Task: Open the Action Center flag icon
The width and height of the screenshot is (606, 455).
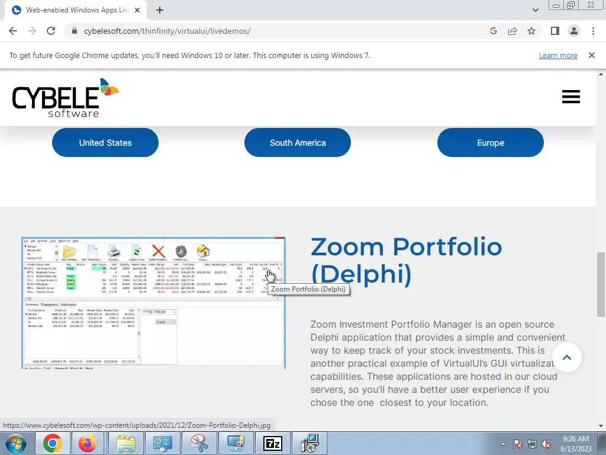Action: [518, 444]
